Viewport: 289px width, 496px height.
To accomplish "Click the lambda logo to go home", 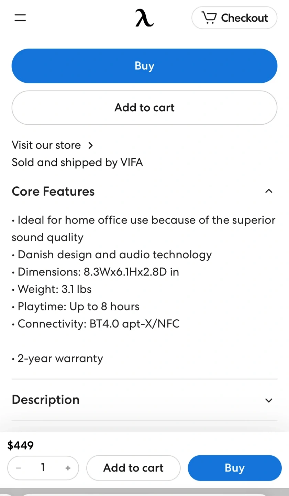I will tap(144, 18).
